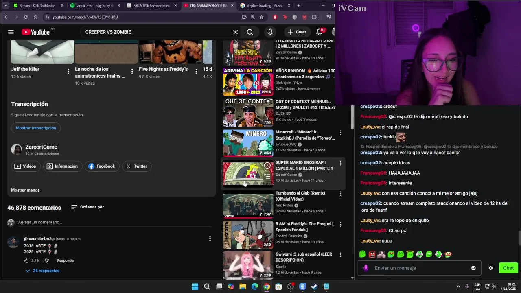This screenshot has height=293, width=521.
Task: Click the purple microphone icon in chat box
Action: [366, 268]
